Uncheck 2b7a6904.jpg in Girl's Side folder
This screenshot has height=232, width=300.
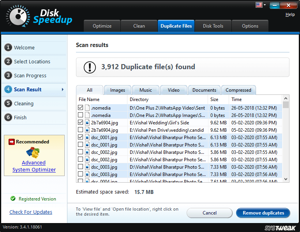click(80, 122)
